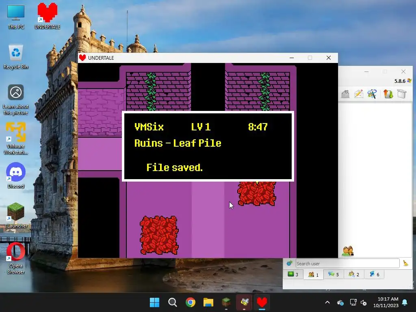Click the 8:47 play time text
Screen dimensions: 416x312
click(258, 127)
